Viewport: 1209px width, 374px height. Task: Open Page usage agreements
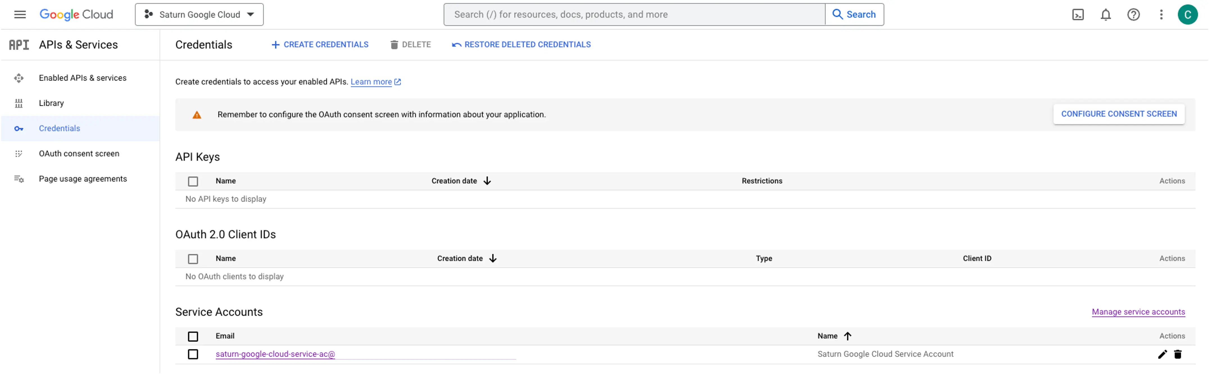point(83,179)
